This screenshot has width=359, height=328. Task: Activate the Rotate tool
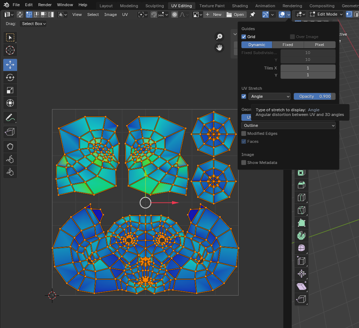click(x=10, y=77)
